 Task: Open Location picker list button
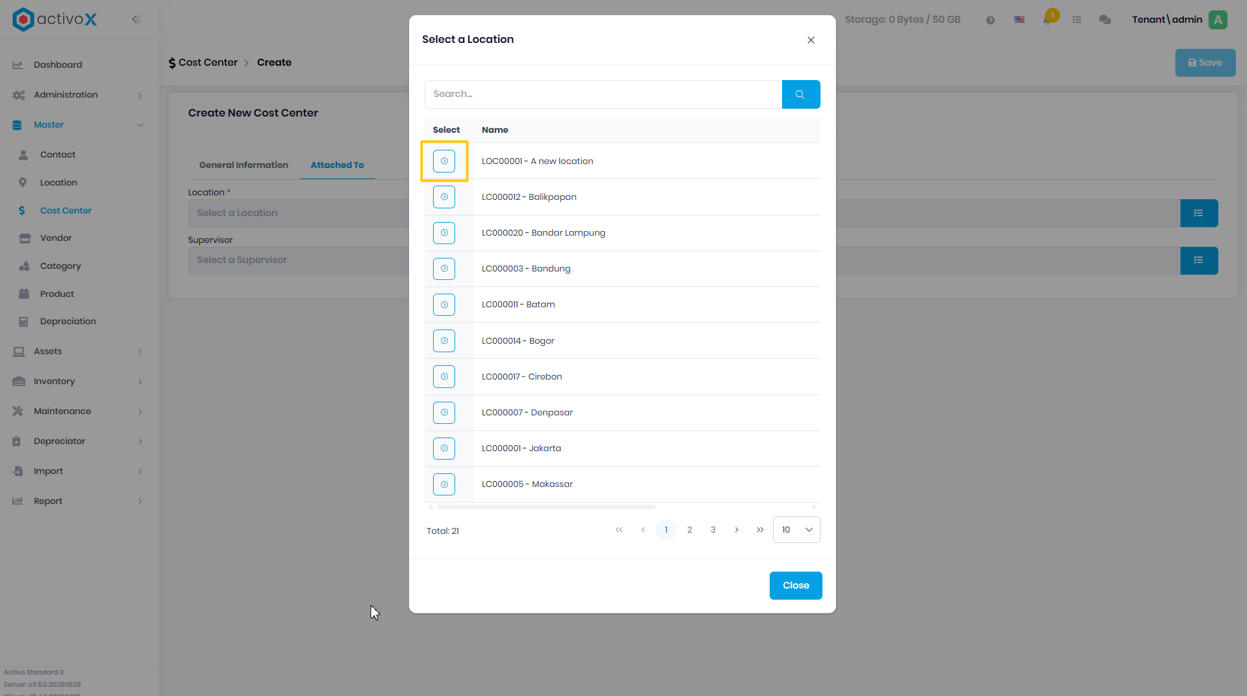click(x=1199, y=213)
